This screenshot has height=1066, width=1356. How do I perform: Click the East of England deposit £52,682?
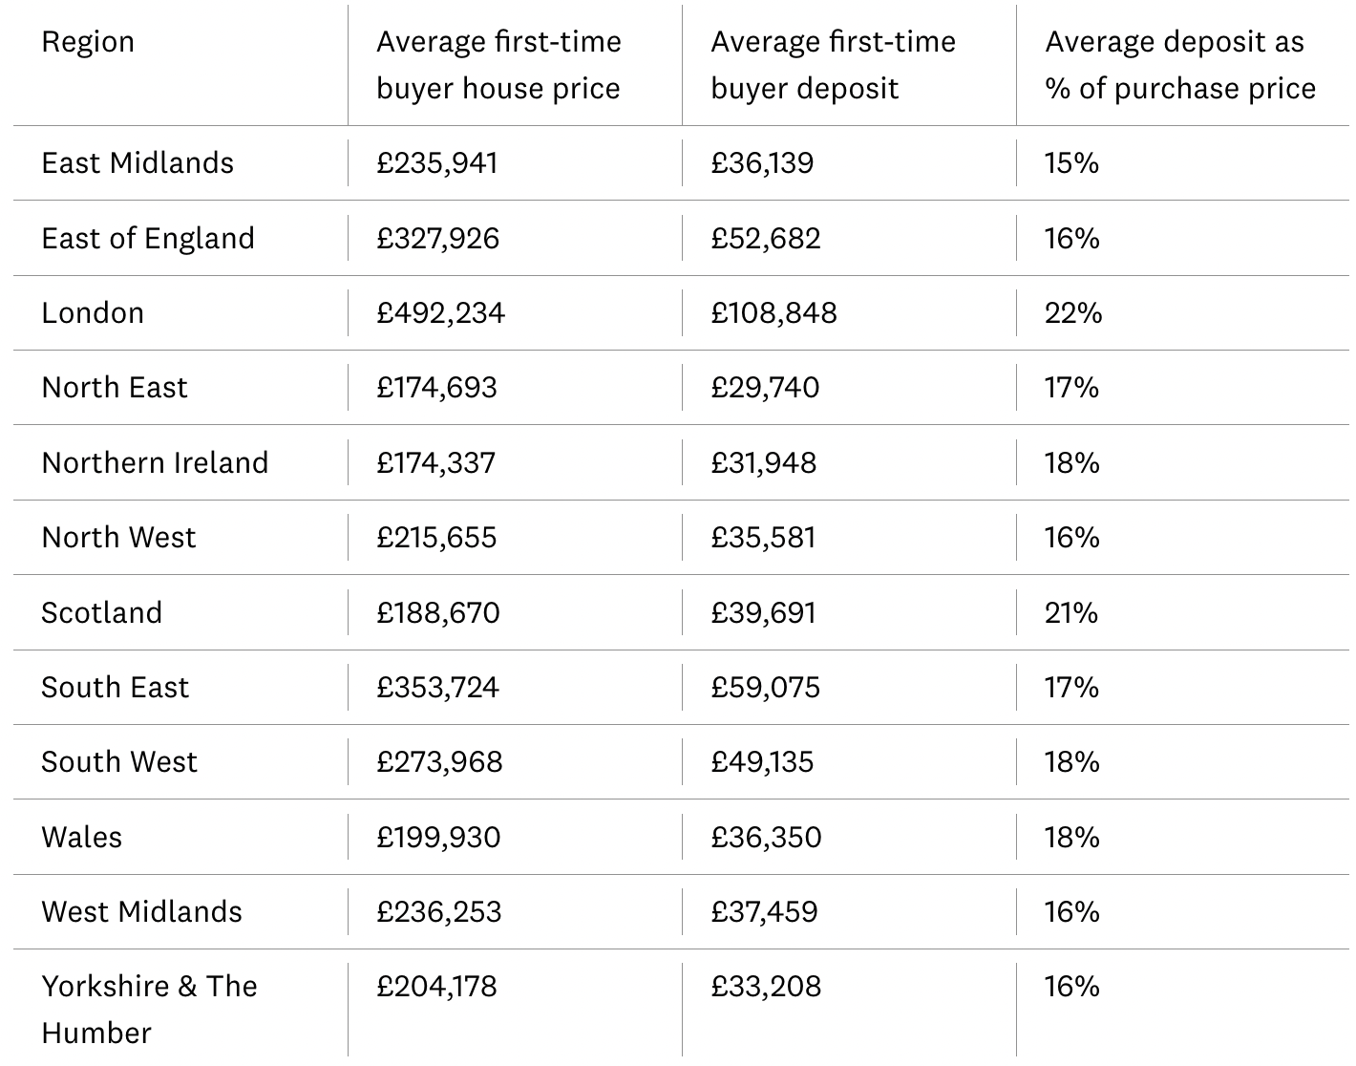[766, 238]
